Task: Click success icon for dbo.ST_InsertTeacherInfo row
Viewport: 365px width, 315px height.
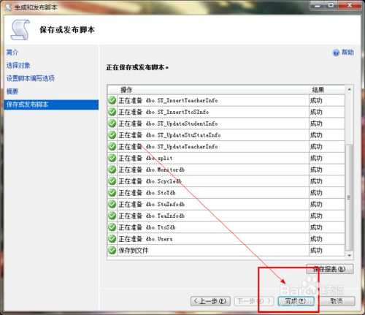Action: tap(112, 100)
